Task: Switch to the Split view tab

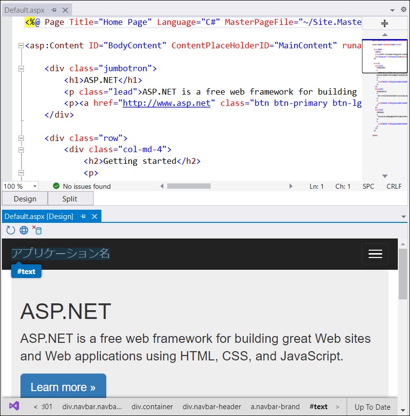Action: 70,198
